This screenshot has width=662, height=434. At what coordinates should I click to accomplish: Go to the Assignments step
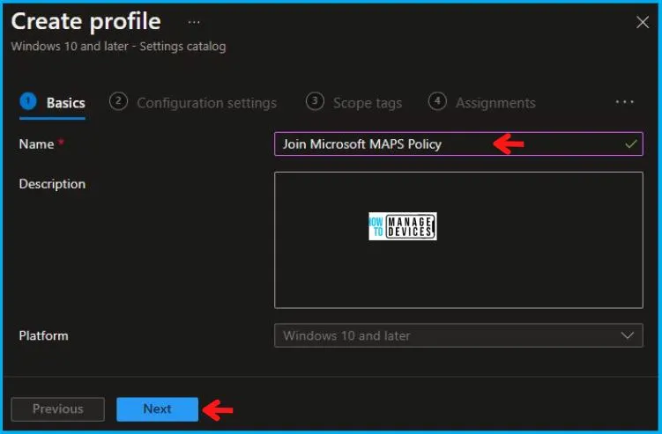pyautogui.click(x=481, y=103)
